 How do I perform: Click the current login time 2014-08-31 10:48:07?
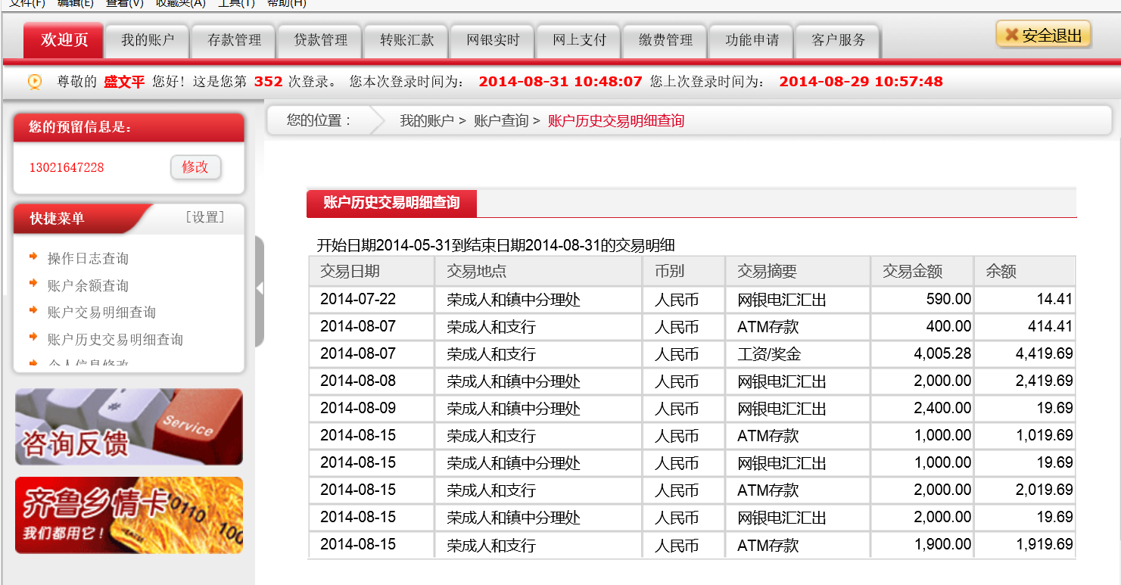(x=561, y=82)
